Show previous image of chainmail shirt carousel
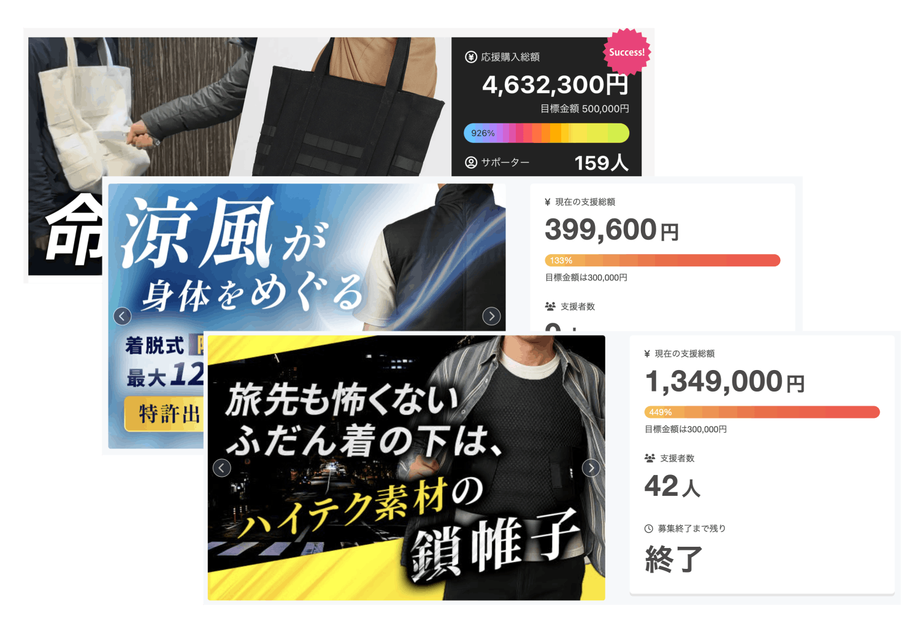 click(x=222, y=468)
